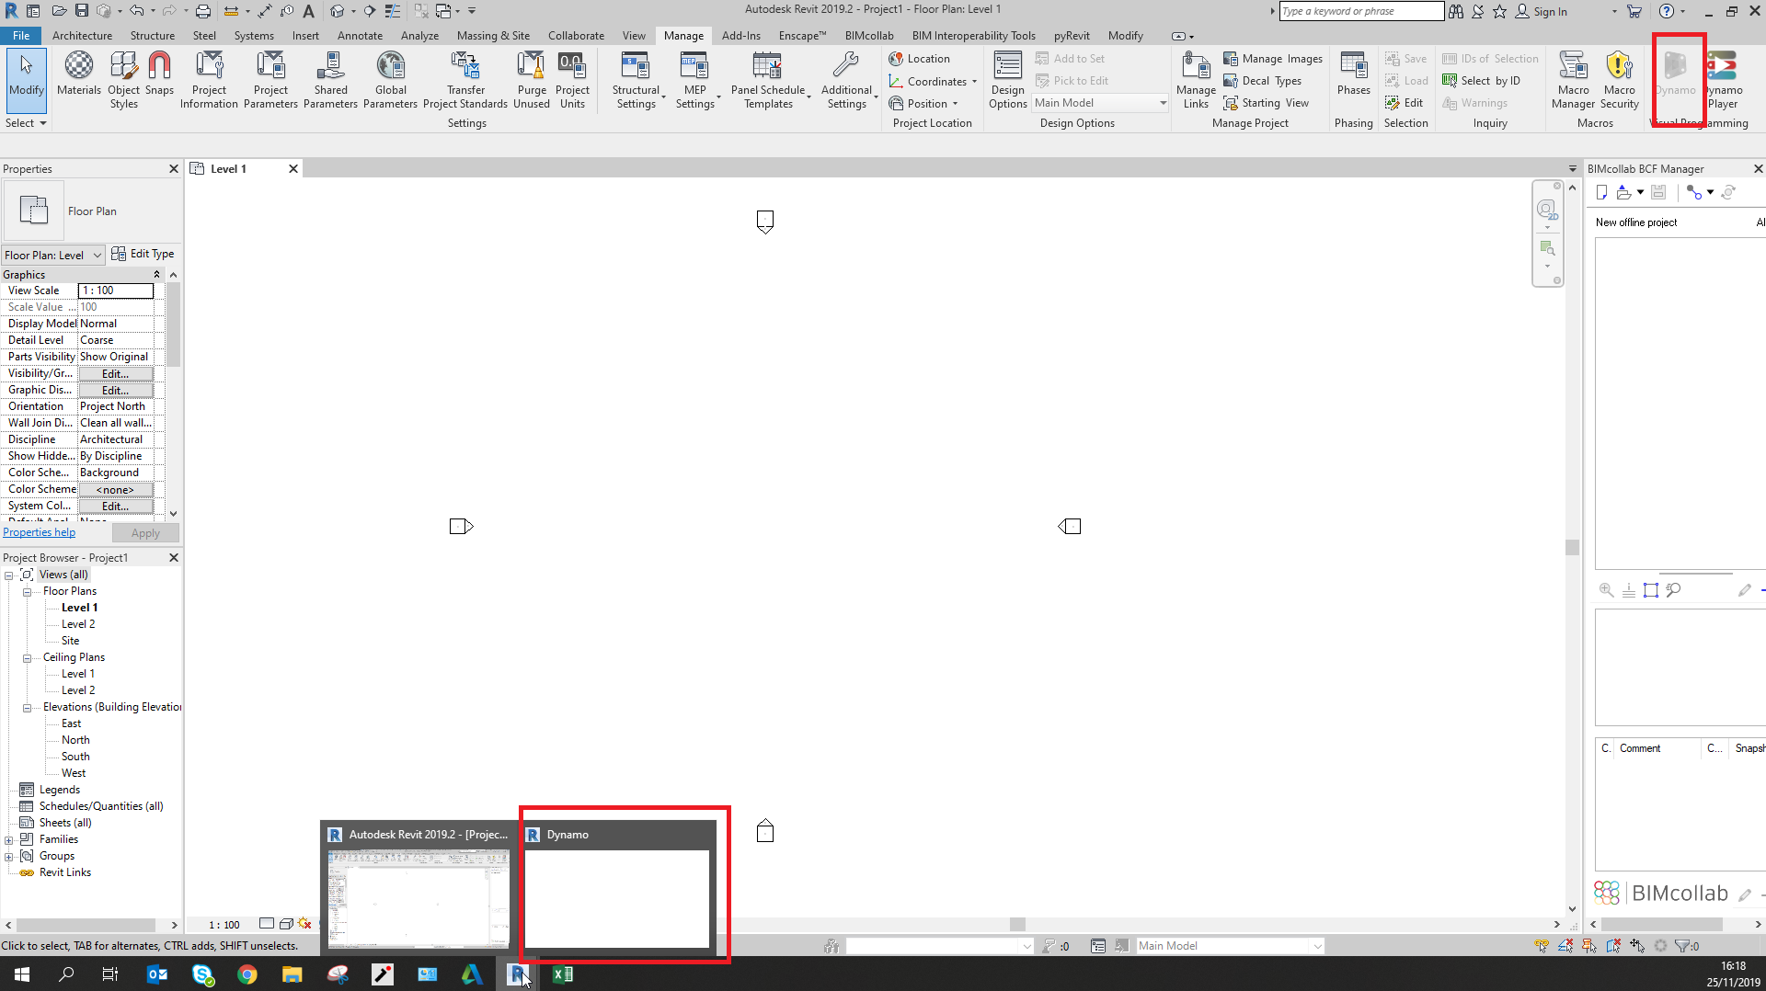Click the drawing area vertical scrollbar thumb
This screenshot has width=1766, height=991.
pos(1572,547)
